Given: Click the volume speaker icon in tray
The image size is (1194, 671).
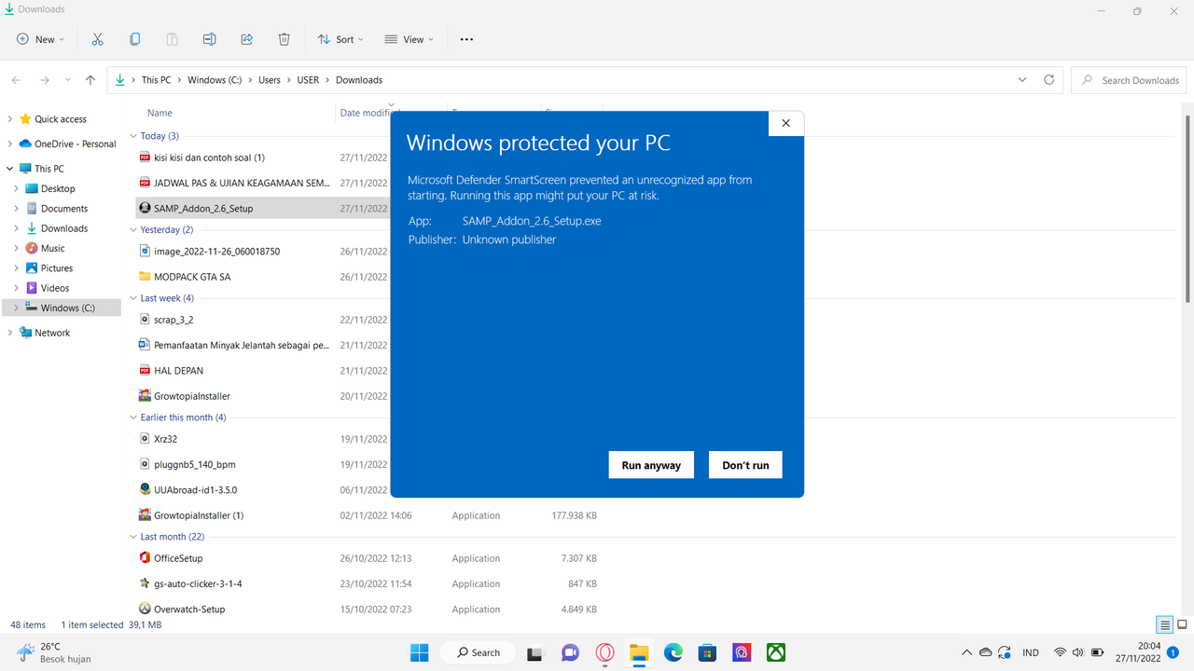Looking at the screenshot, I should tap(1077, 652).
